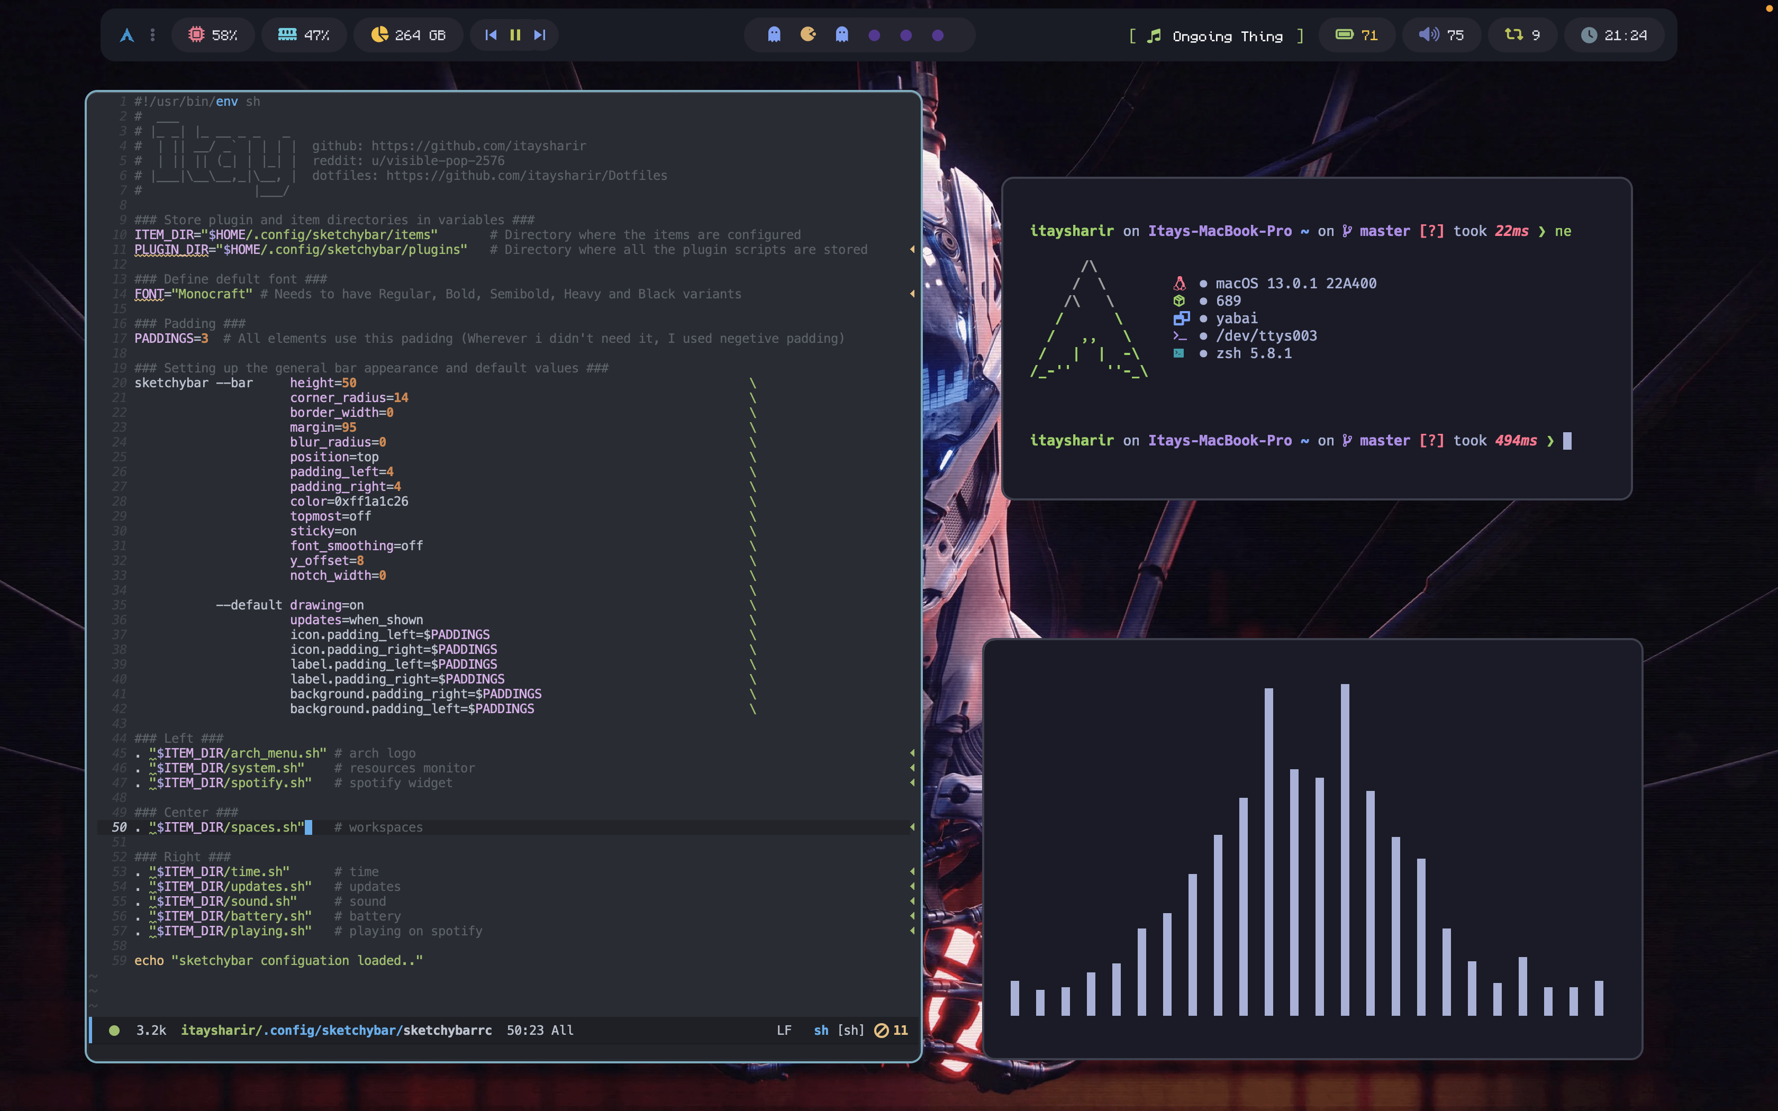Screen dimensions: 1778x1111
Task: Pause the current track in the bar
Action: (515, 34)
